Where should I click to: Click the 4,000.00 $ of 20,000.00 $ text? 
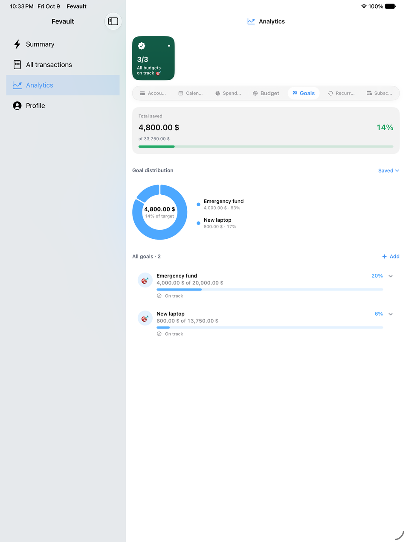[x=190, y=283]
